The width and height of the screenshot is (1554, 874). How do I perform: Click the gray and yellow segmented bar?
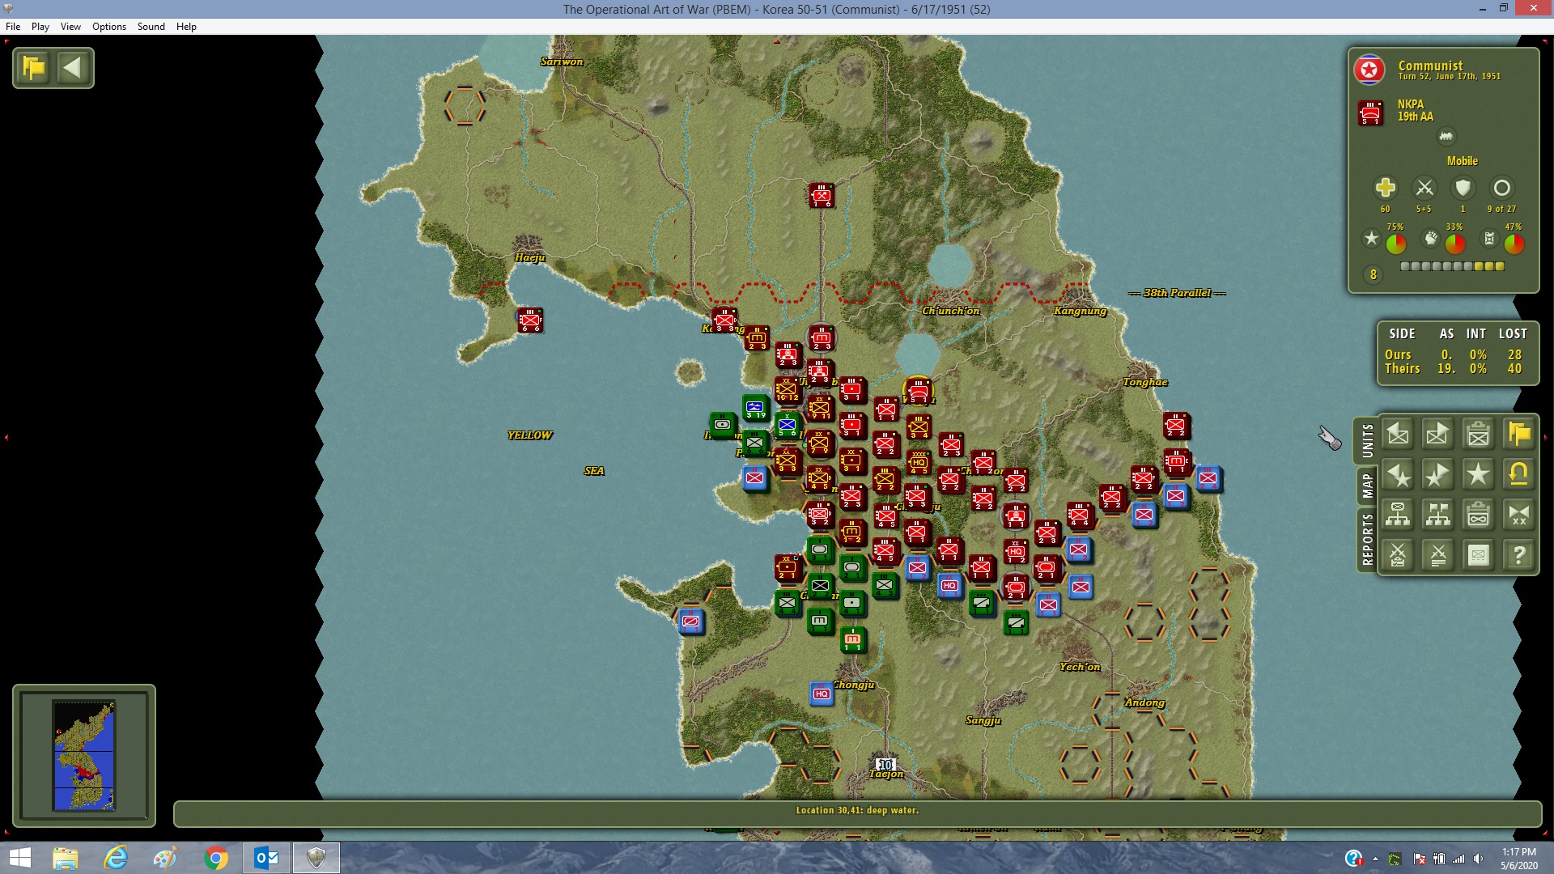pos(1452,266)
